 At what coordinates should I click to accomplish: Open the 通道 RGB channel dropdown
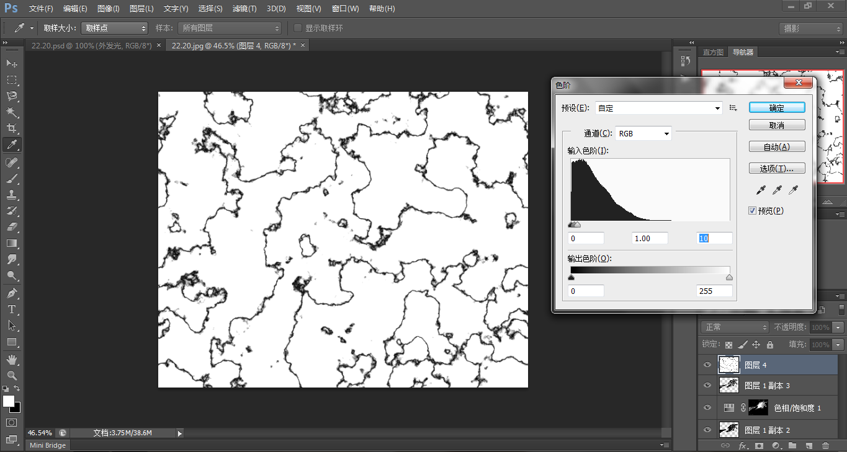[x=643, y=133]
